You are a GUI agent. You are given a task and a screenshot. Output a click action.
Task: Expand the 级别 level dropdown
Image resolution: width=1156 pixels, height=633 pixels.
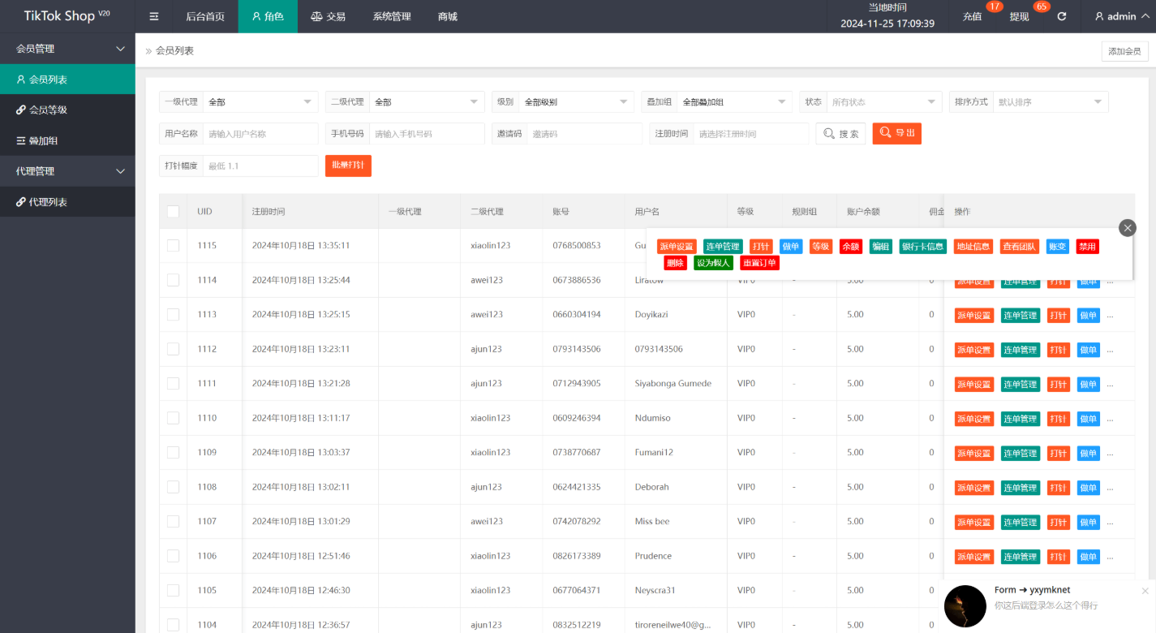575,102
